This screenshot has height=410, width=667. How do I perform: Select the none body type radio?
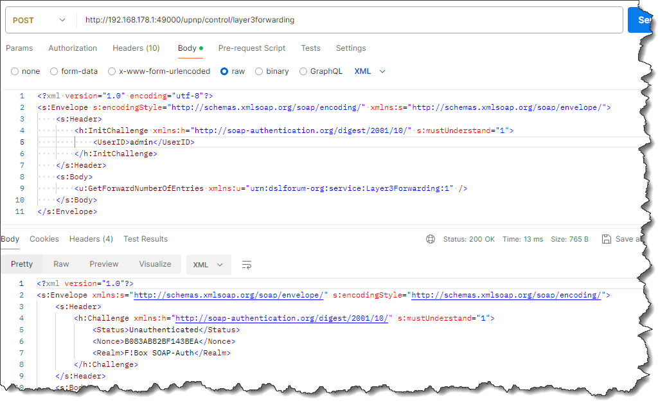(x=15, y=71)
